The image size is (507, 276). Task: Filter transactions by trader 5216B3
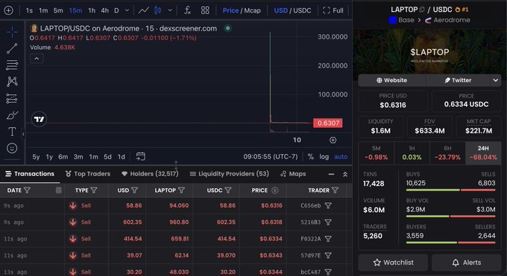point(328,222)
